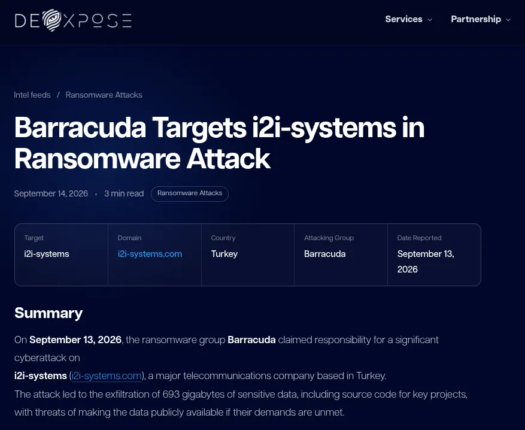The width and height of the screenshot is (525, 430).
Task: Open i2i-systems.com domain link in info card
Action: click(x=150, y=254)
